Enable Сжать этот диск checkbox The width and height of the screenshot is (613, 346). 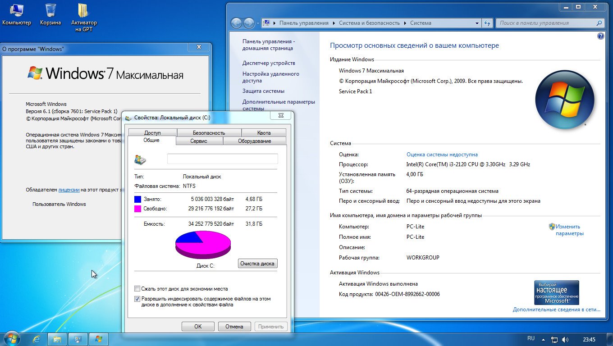(x=137, y=289)
